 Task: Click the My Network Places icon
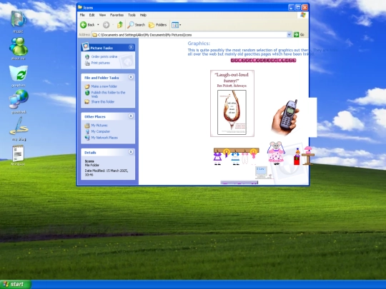tap(87, 138)
